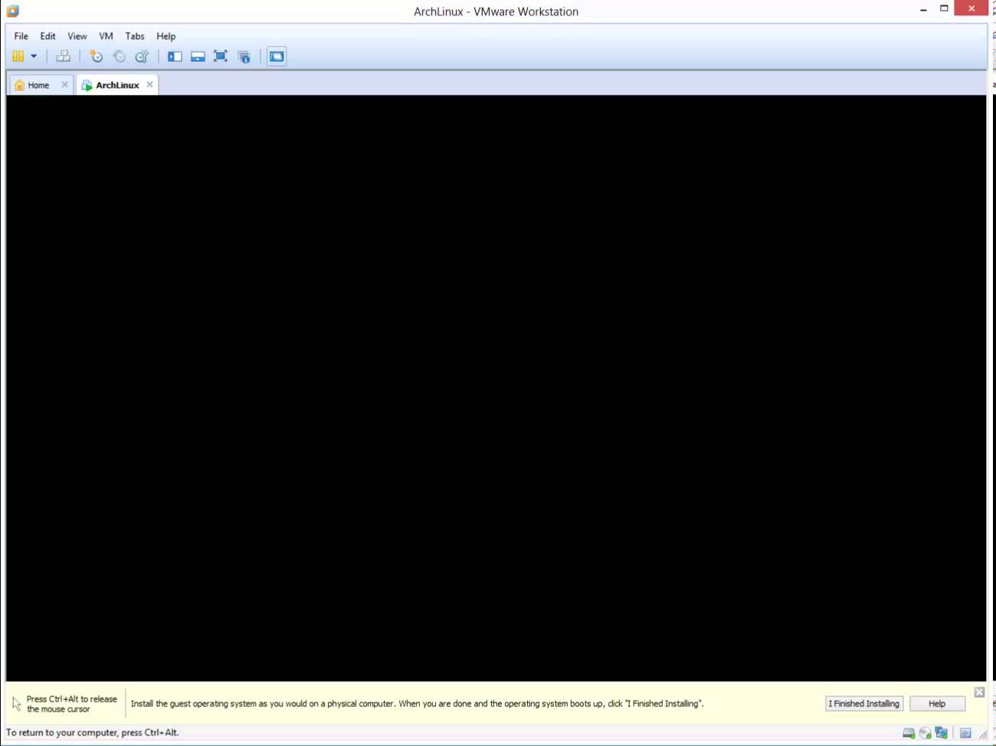The width and height of the screenshot is (996, 746).
Task: Open the Tabs menu
Action: 135,36
